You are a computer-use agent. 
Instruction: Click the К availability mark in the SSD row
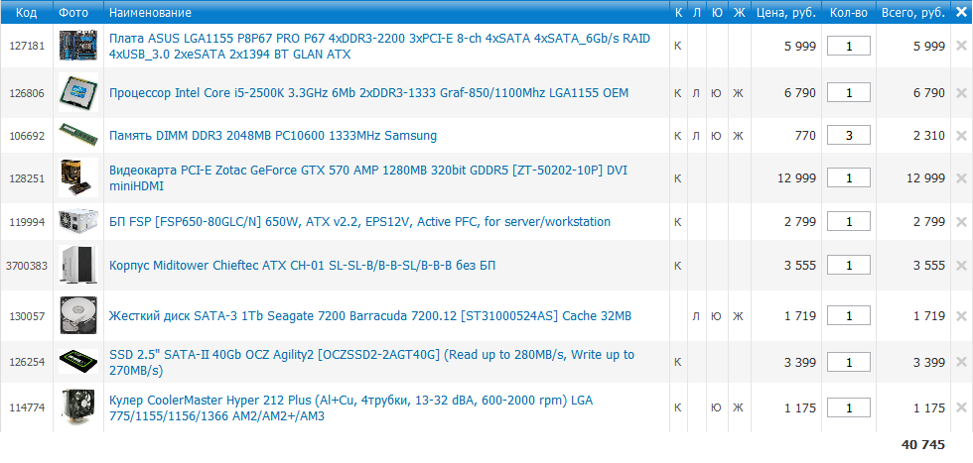677,363
